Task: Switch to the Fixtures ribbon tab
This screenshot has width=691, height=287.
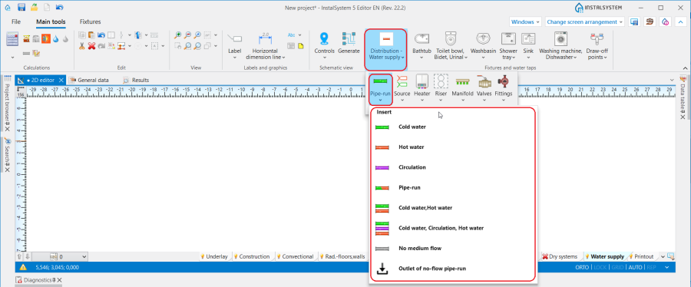Action: [x=90, y=21]
